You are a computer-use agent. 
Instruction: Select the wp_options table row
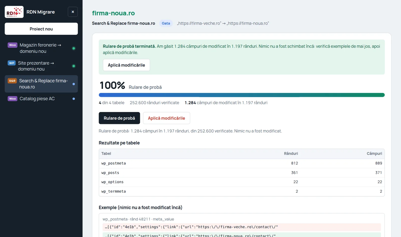[x=242, y=182]
